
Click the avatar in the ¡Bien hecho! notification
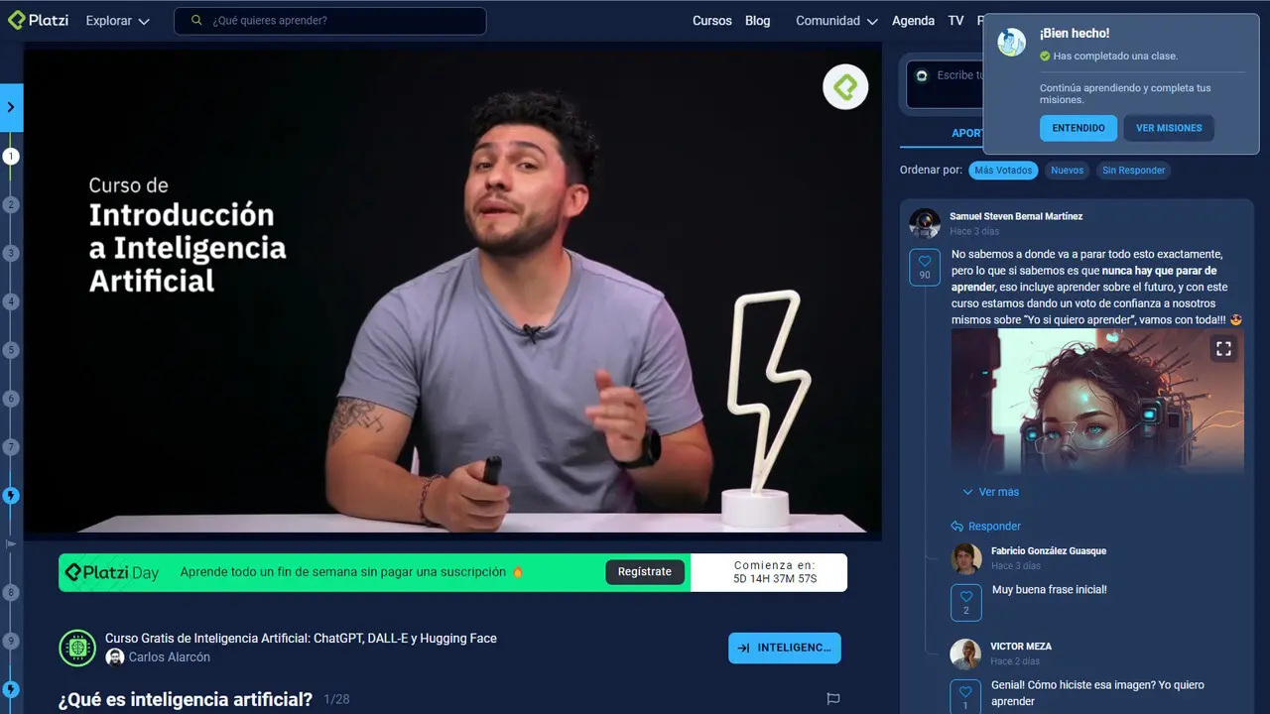(1011, 43)
